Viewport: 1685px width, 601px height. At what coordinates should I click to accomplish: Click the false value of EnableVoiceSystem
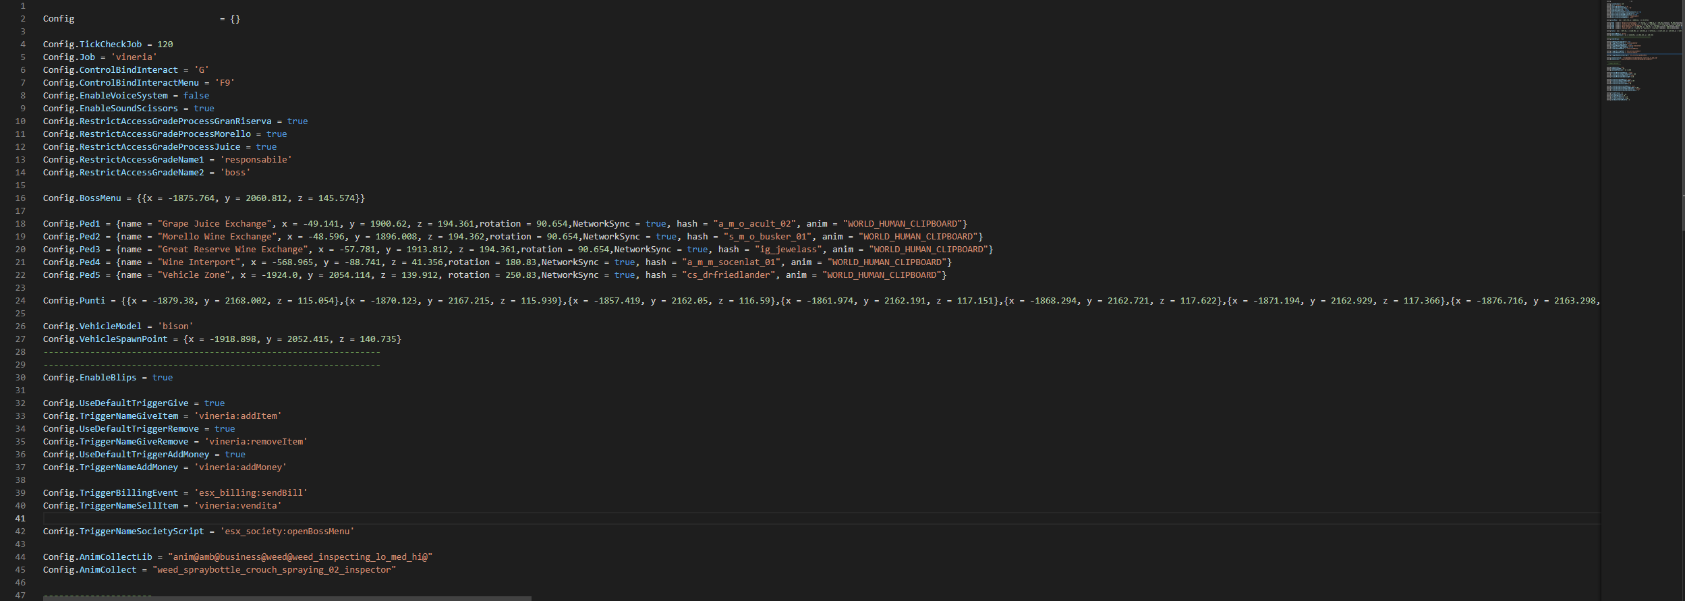point(196,96)
